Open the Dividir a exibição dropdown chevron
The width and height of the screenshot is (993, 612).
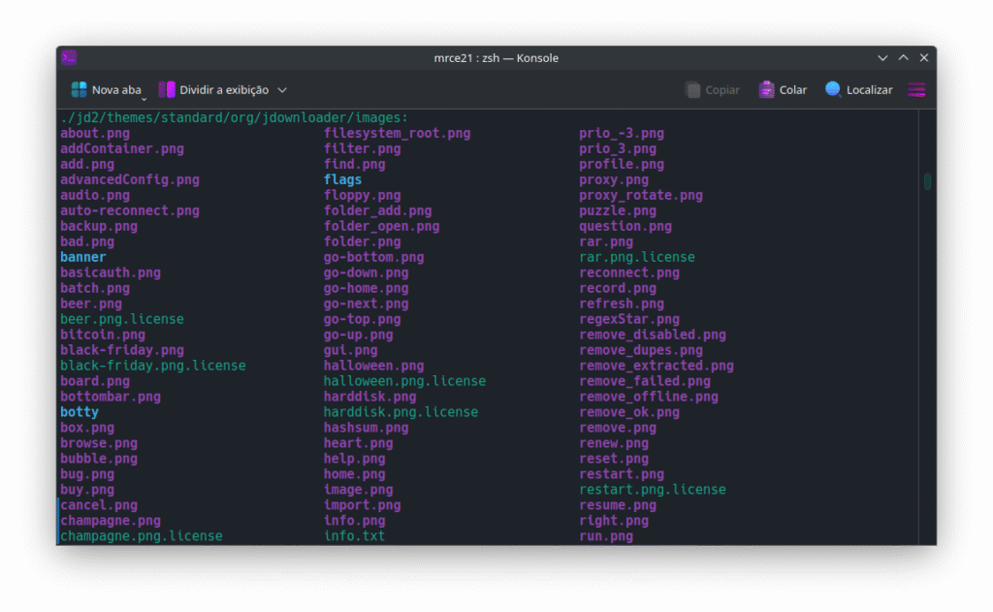pos(281,89)
